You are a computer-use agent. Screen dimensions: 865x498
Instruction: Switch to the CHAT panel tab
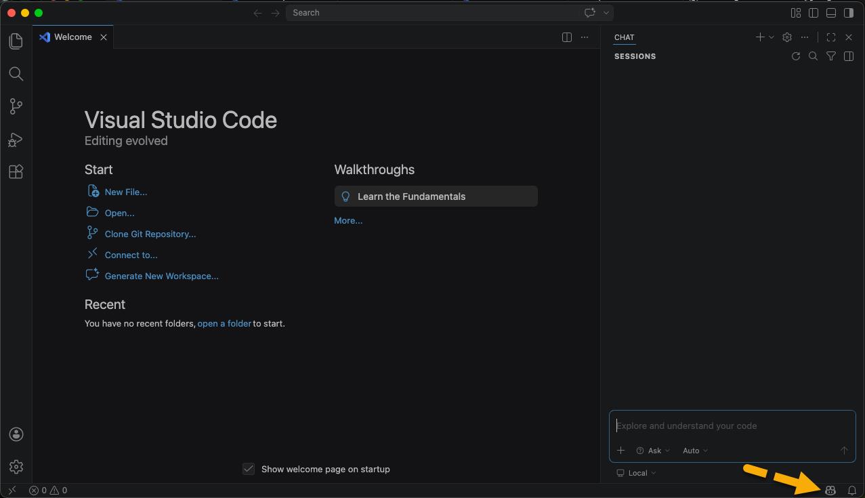coord(624,37)
